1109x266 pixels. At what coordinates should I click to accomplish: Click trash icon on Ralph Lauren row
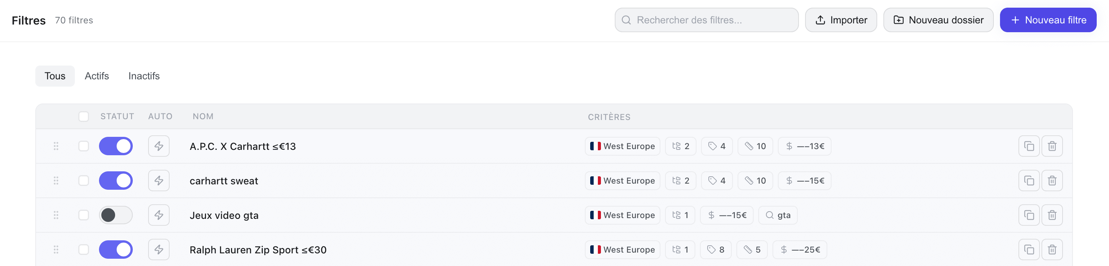point(1052,249)
